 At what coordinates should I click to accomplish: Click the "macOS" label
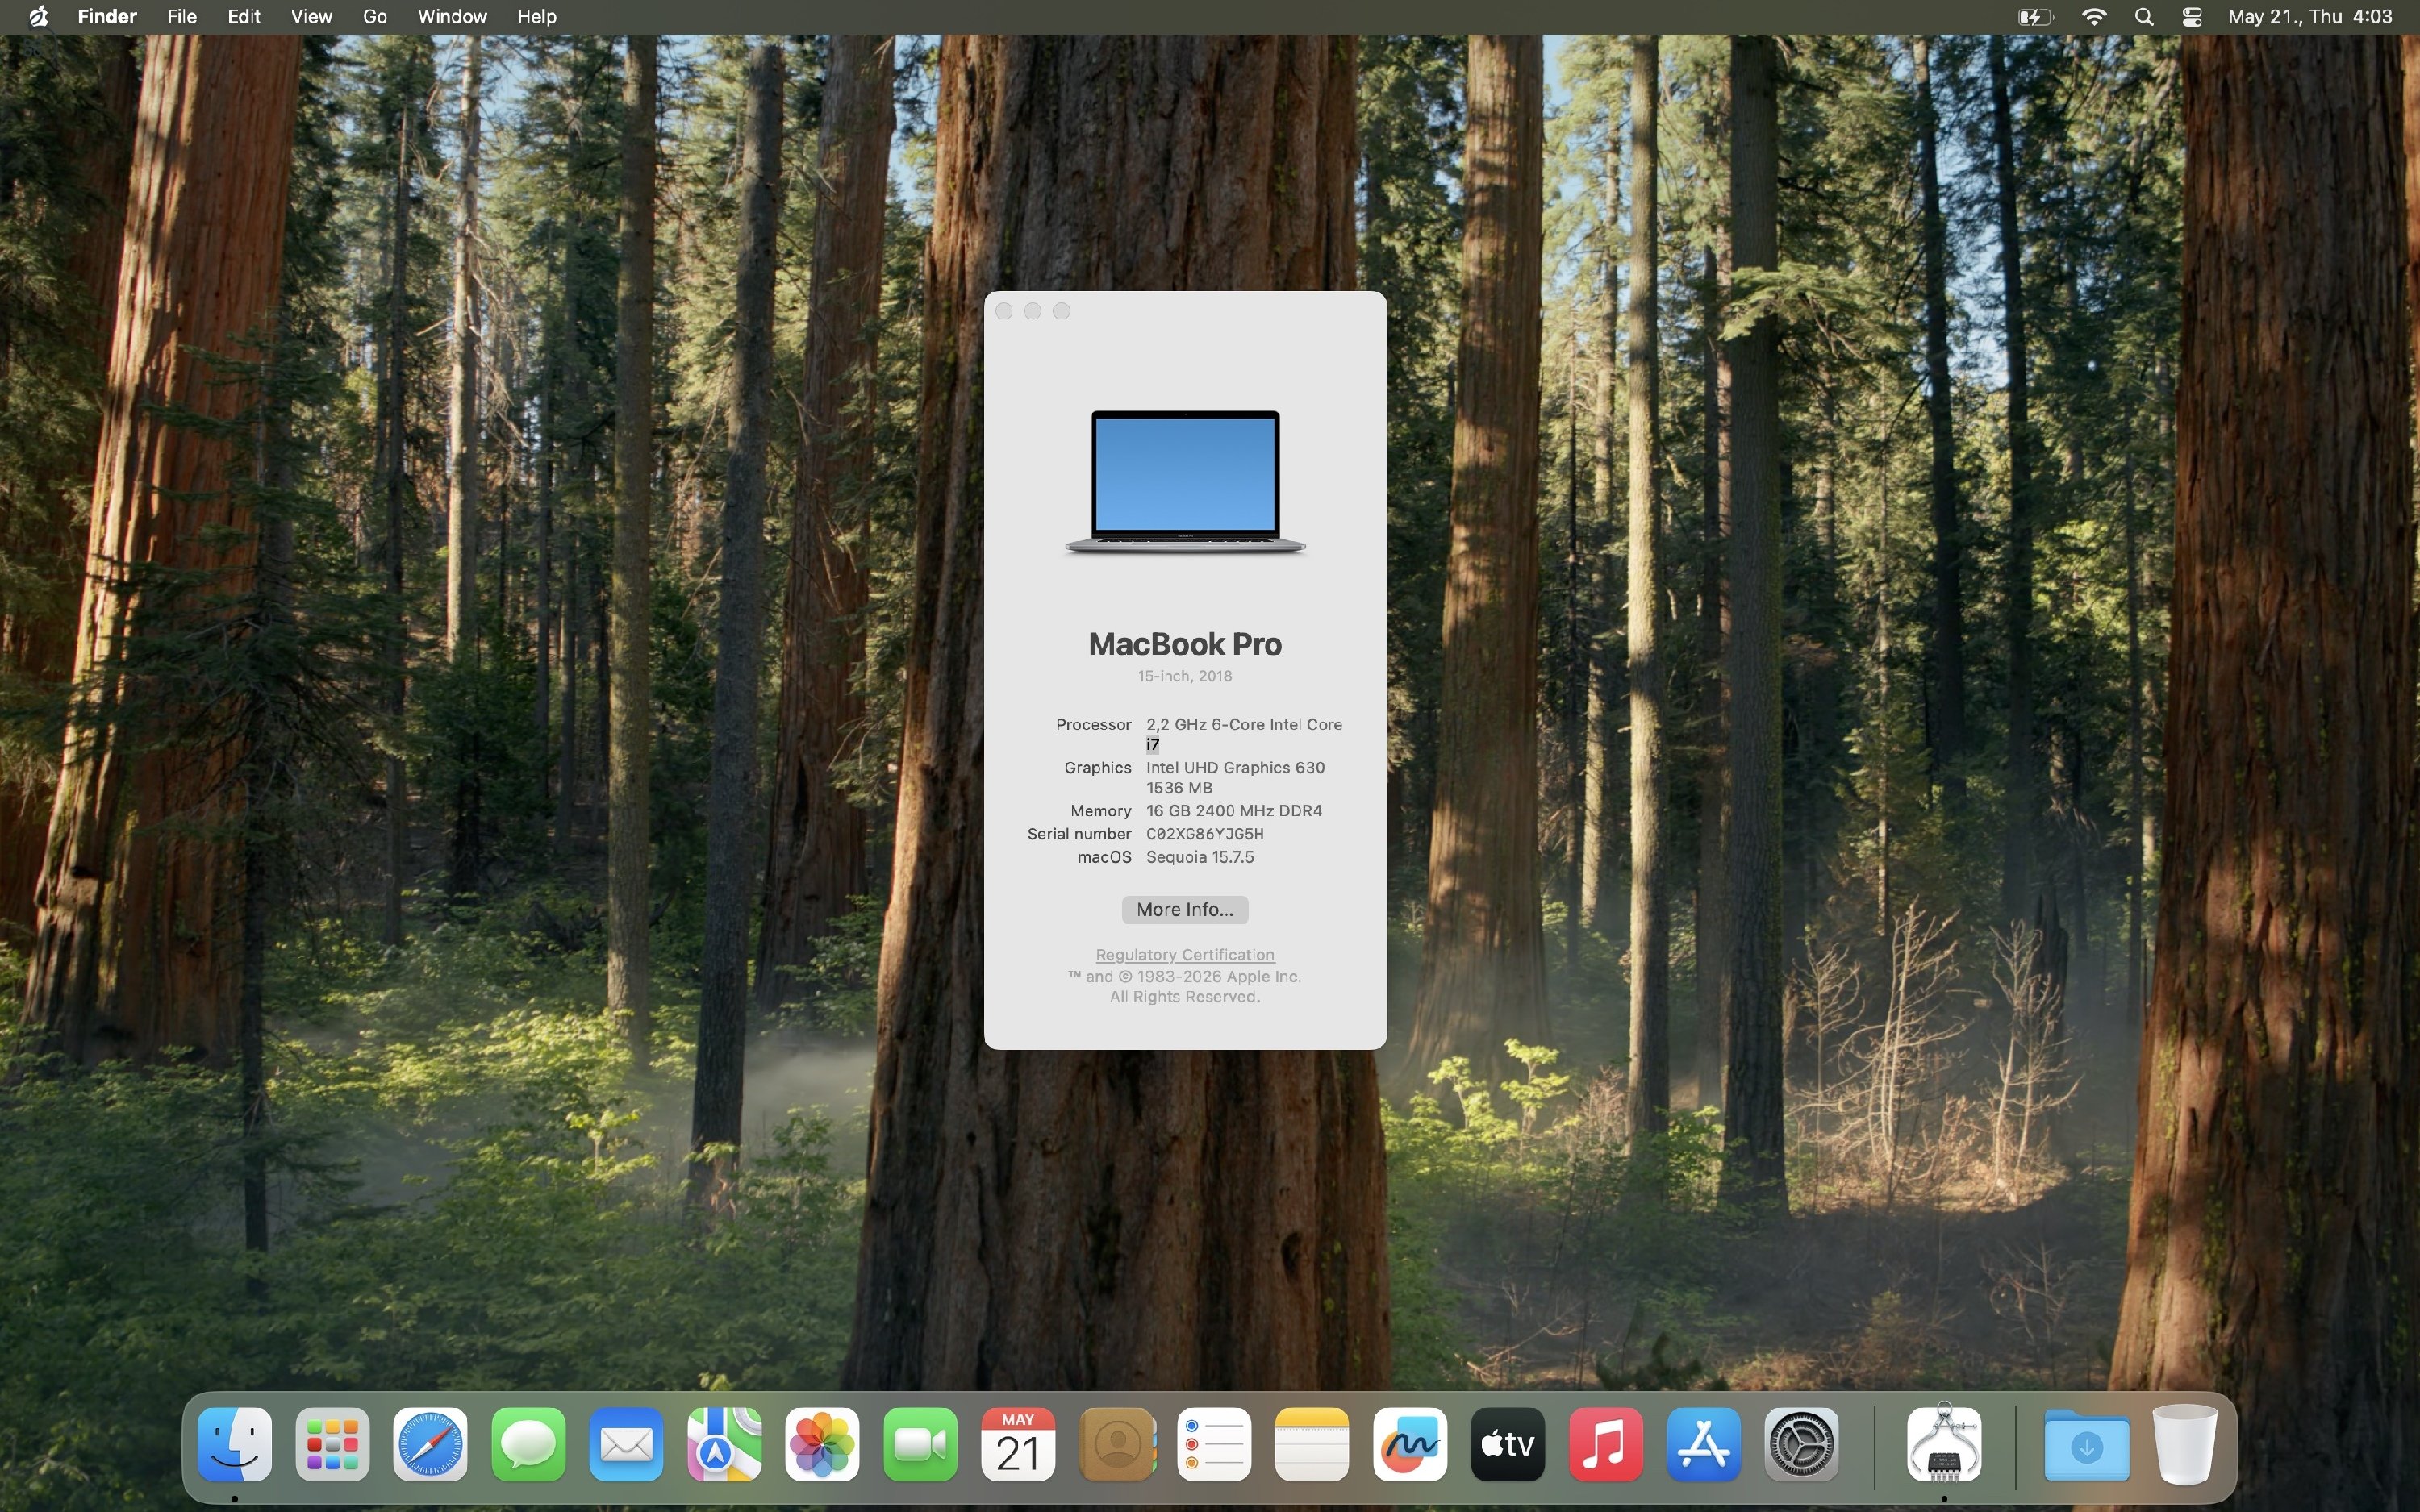point(1104,857)
